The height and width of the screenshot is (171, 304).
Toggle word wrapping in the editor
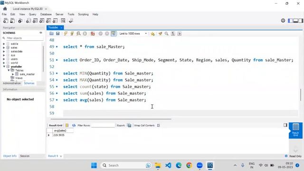coord(180,34)
